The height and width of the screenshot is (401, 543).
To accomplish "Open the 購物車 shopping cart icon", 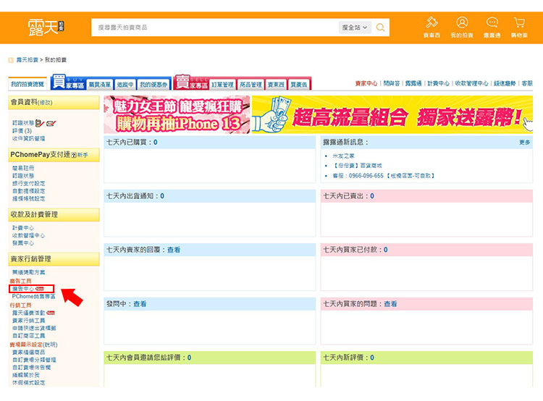I will point(519,27).
